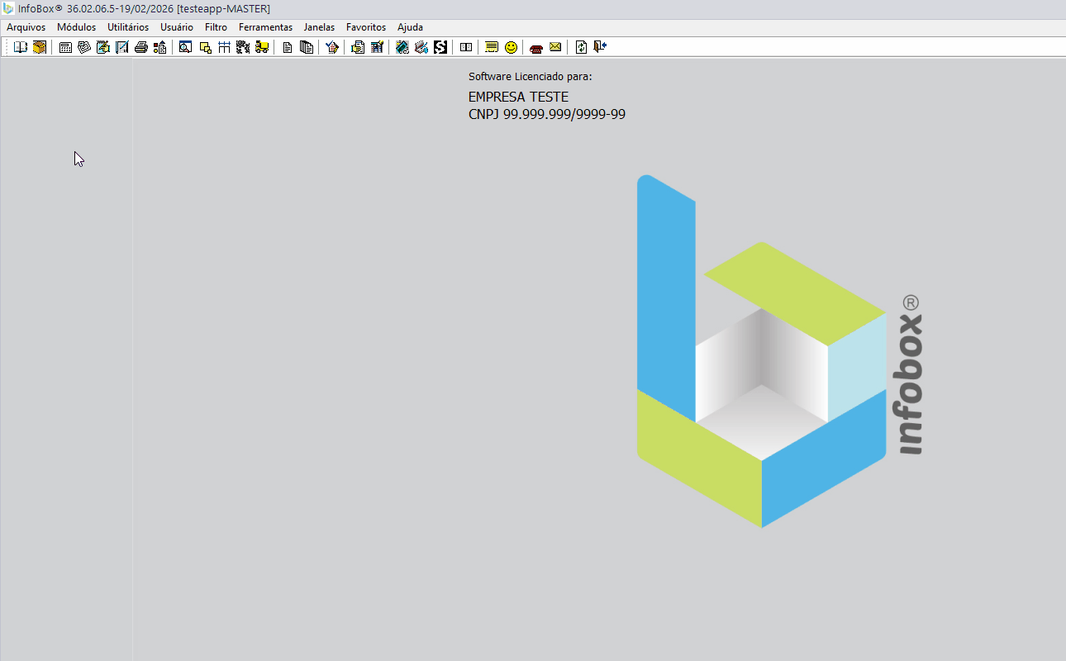Click the yellow forklift truck icon
This screenshot has width=1066, height=661.
point(262,47)
